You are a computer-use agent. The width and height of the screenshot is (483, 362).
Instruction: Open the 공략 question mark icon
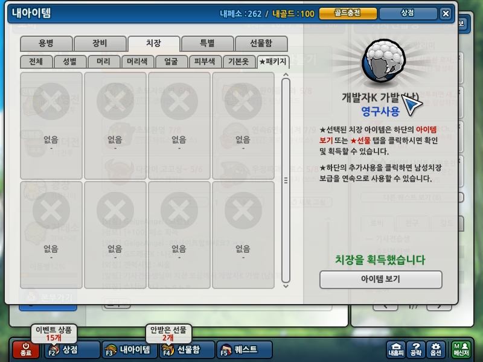416,349
